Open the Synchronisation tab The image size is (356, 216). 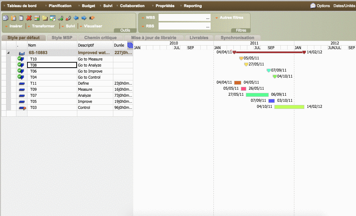pos(237,38)
